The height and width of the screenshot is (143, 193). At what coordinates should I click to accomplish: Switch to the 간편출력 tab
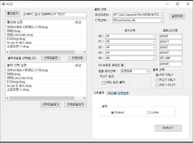(x=99, y=93)
